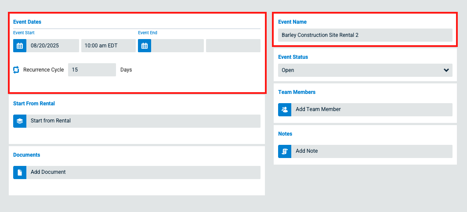Open the Event Status dropdown showing Open
Viewport: 467px width, 212px height.
(365, 70)
